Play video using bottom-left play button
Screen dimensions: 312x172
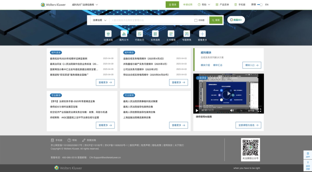(x=197, y=110)
